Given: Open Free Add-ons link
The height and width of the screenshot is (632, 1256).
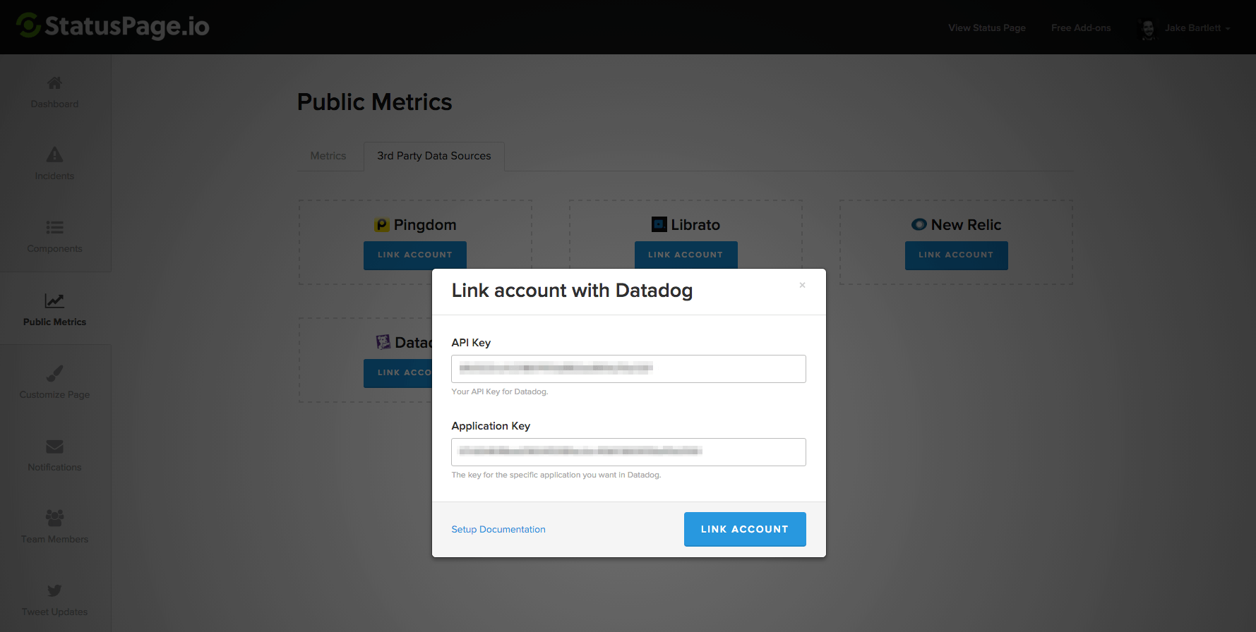Looking at the screenshot, I should pos(1081,28).
